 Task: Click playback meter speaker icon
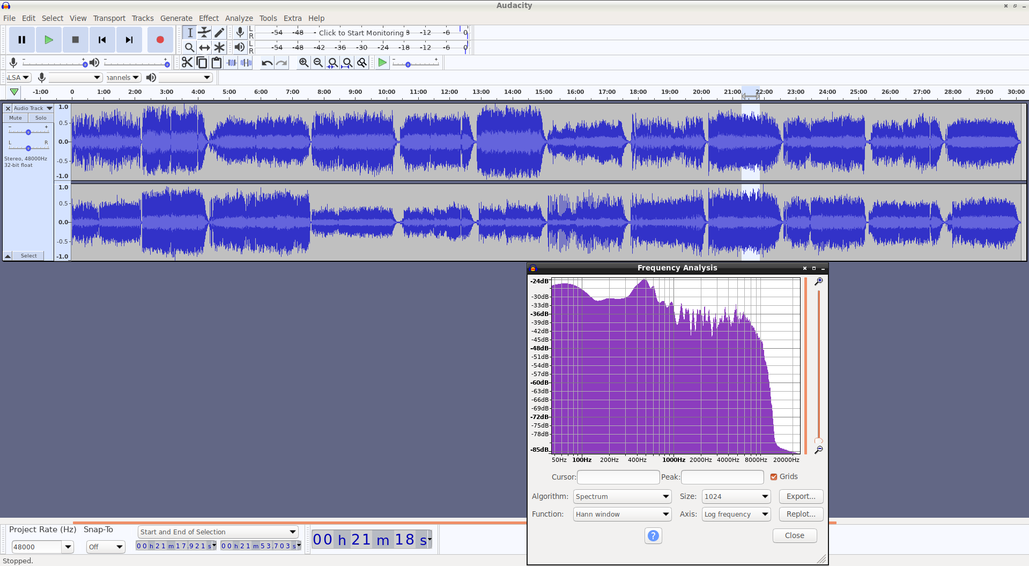click(240, 47)
